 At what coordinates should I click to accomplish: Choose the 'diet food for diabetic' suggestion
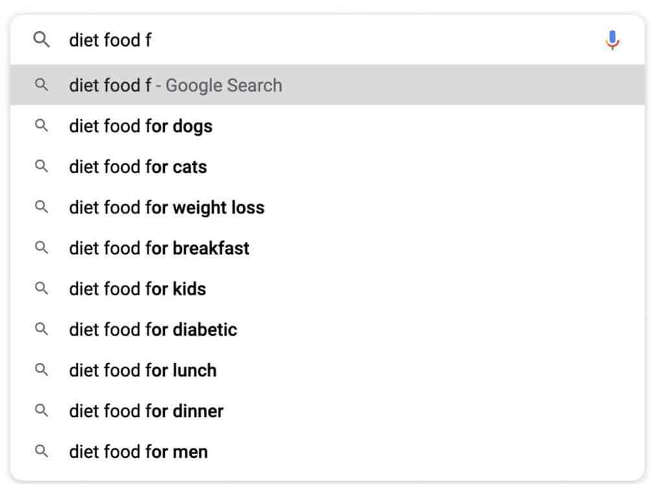pyautogui.click(x=153, y=330)
